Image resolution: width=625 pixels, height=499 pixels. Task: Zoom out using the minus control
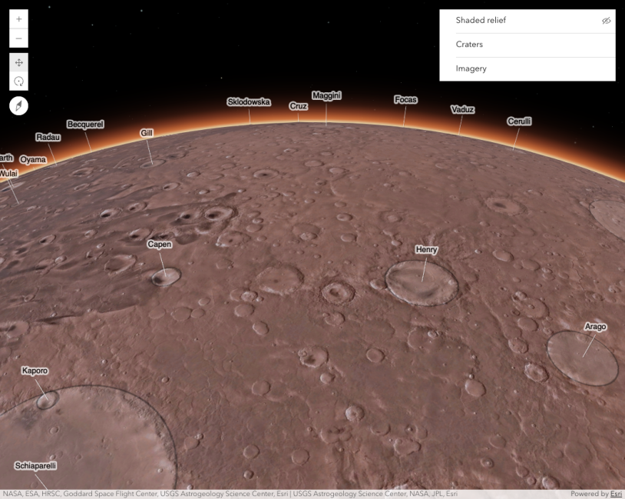(18, 37)
